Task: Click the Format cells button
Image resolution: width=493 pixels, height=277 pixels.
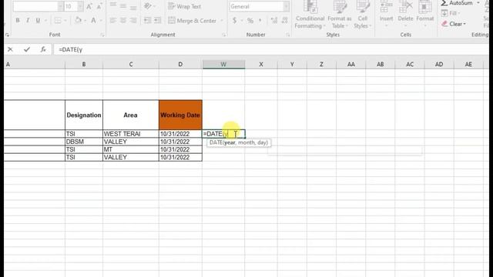Action: [424, 15]
